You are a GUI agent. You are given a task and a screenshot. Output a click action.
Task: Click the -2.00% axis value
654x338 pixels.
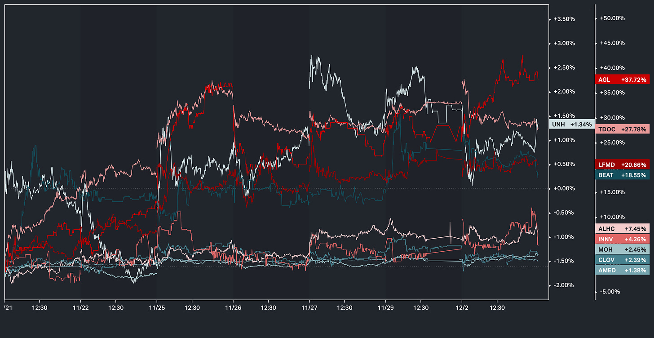[565, 285]
